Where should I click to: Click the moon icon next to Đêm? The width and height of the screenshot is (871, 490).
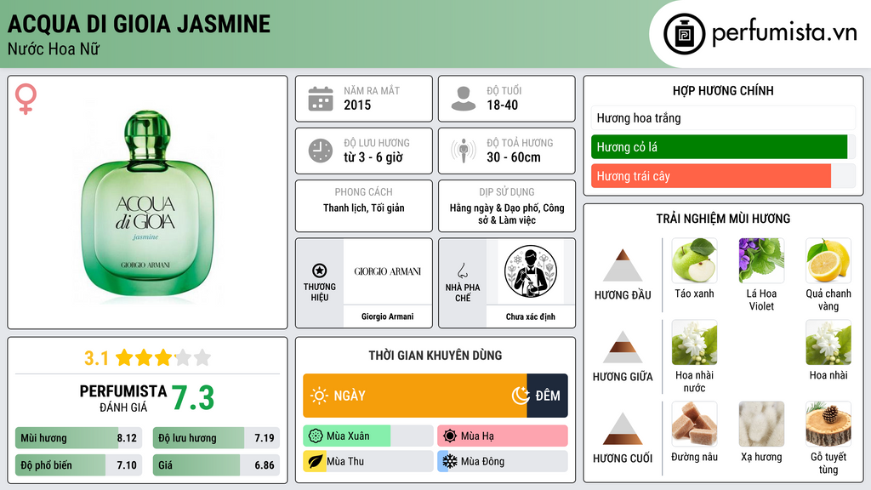click(521, 396)
